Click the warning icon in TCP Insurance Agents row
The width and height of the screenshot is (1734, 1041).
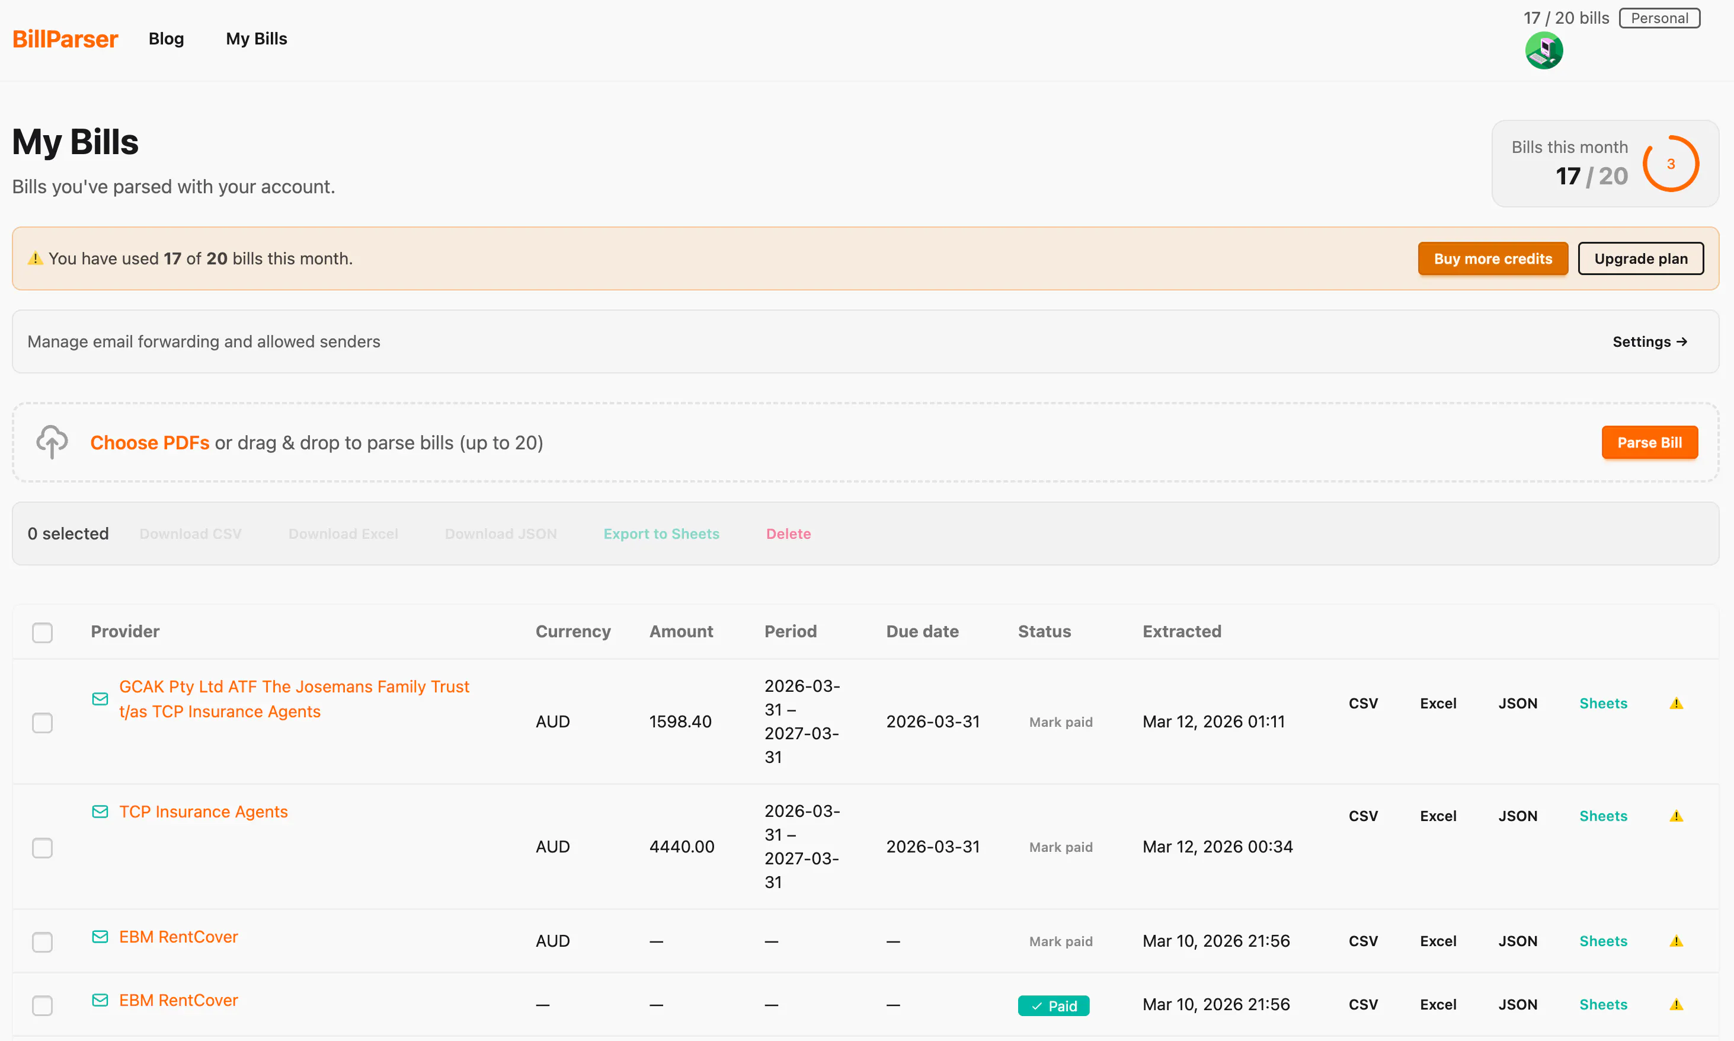(1676, 816)
